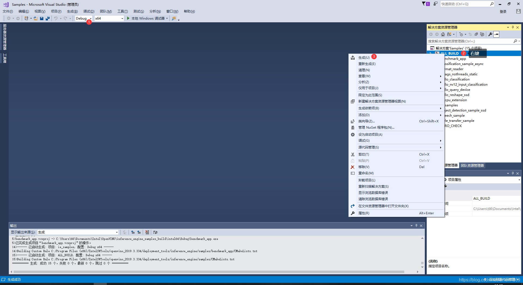Click the Save All icon

click(48, 18)
